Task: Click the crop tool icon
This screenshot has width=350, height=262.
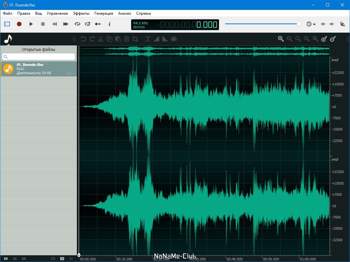Action: (135, 39)
